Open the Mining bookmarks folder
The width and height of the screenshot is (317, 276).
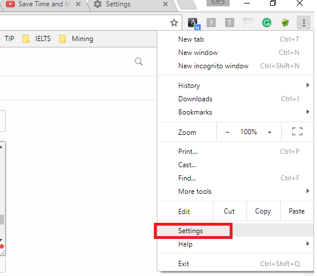[76, 39]
